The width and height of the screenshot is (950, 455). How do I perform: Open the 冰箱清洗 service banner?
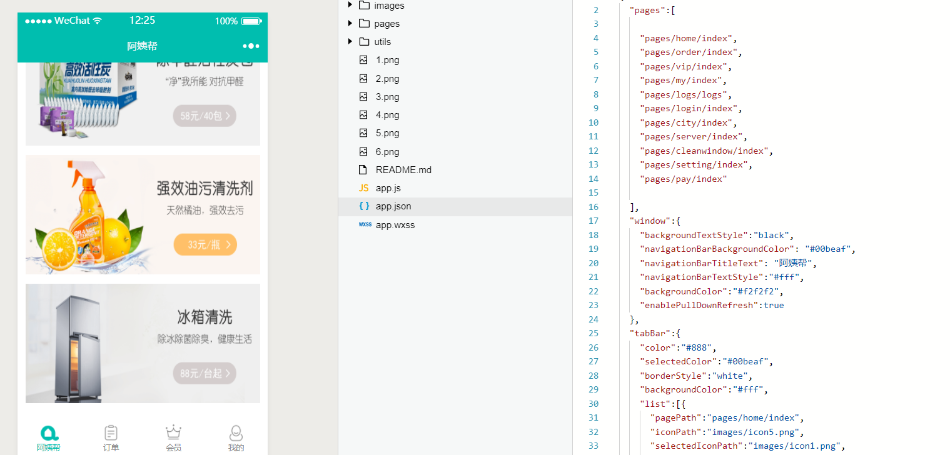[143, 343]
